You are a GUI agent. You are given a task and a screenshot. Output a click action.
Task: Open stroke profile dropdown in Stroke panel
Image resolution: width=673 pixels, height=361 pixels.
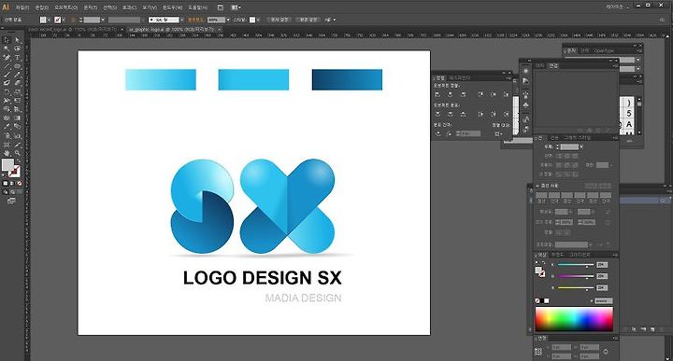591,244
